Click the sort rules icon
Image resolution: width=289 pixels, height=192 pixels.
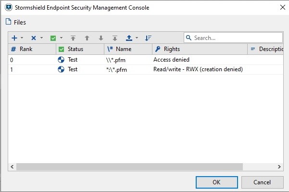[x=148, y=38]
